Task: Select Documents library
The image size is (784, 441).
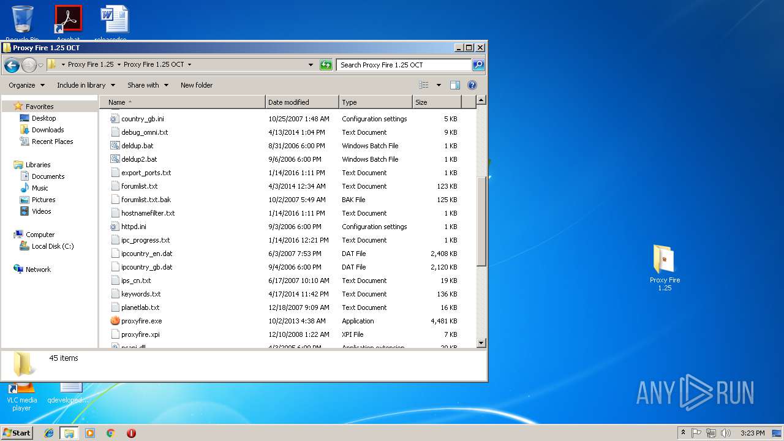Action: click(x=48, y=176)
